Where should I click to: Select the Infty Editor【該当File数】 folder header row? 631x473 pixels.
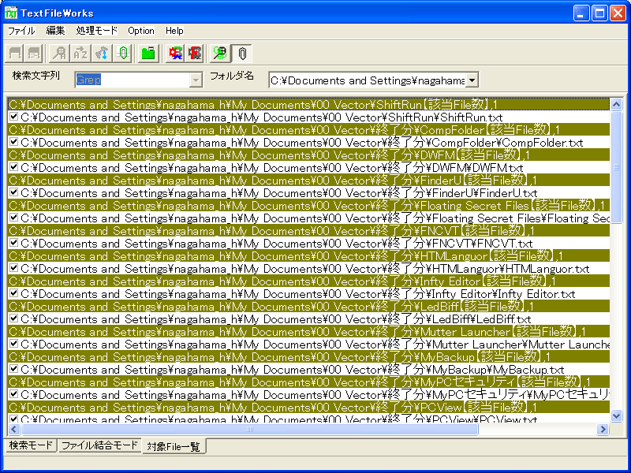(308, 281)
